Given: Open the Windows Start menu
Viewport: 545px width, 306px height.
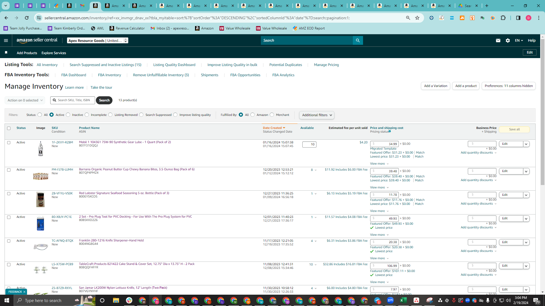Looking at the screenshot, I should coord(7,300).
